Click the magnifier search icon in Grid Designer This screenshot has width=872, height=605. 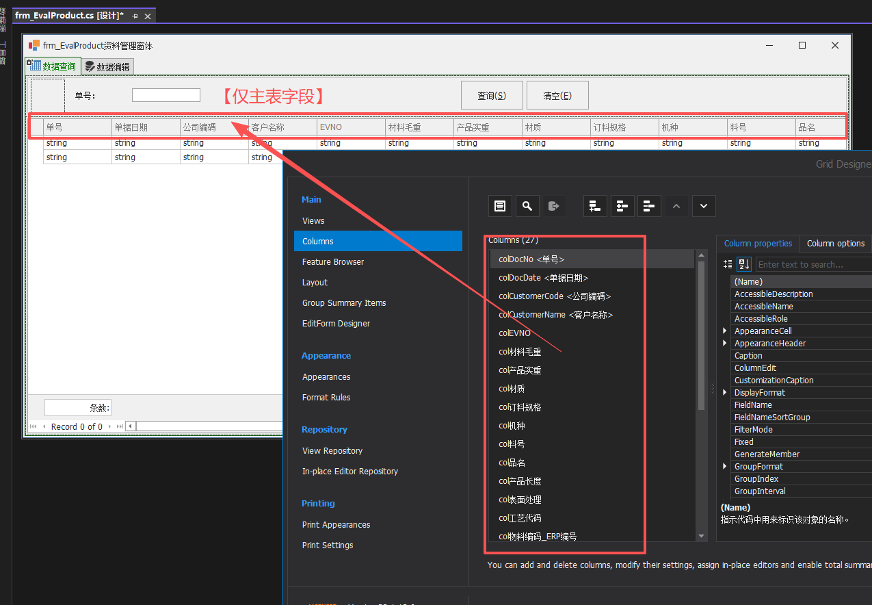click(x=527, y=205)
